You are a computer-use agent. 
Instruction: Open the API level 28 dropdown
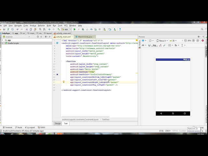coord(173,41)
